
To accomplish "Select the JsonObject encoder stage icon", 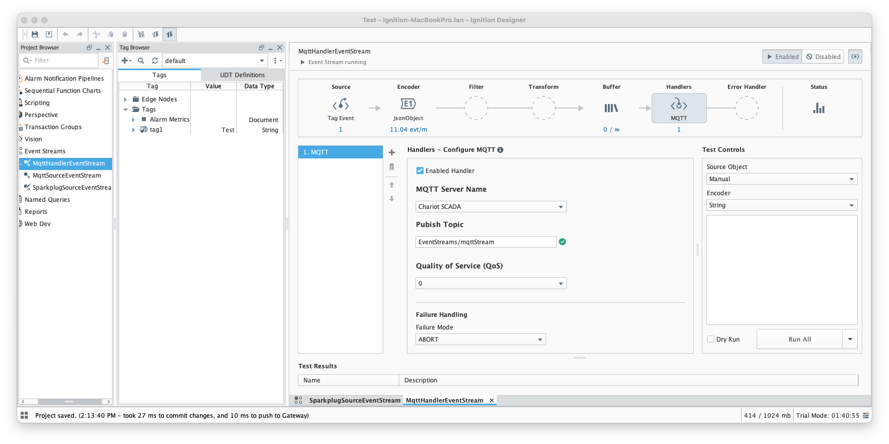I will [408, 104].
